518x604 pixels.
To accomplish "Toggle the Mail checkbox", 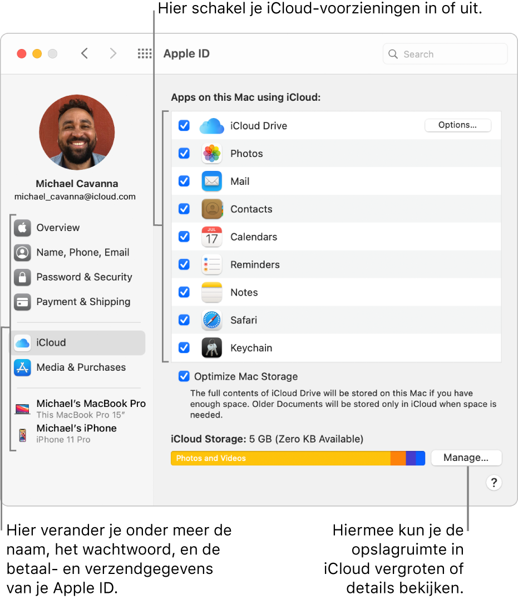I will (184, 181).
